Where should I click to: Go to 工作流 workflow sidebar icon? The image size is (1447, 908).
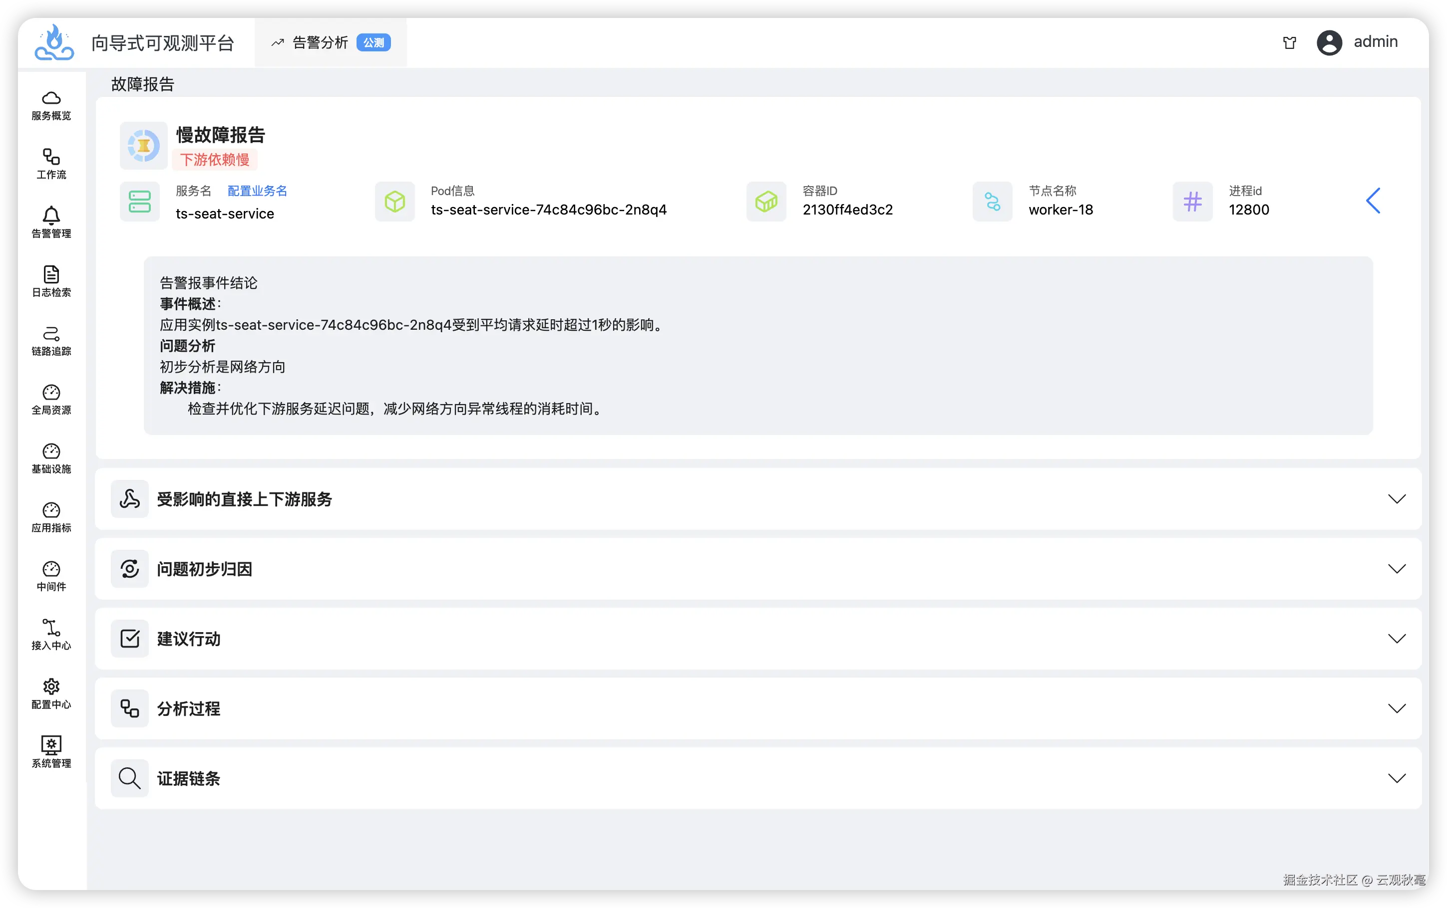51,157
